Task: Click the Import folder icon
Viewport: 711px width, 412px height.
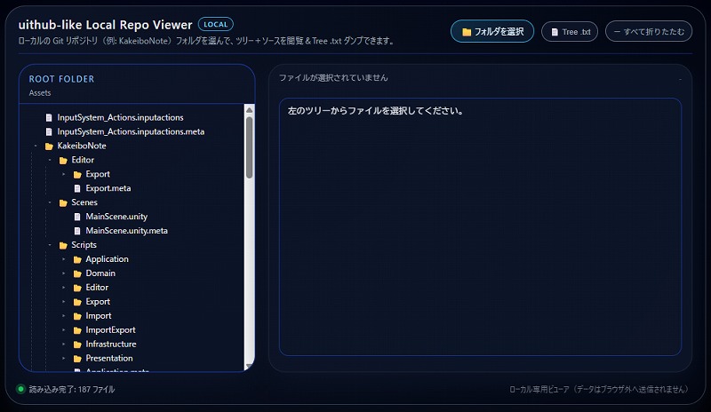Action: pyautogui.click(x=77, y=316)
